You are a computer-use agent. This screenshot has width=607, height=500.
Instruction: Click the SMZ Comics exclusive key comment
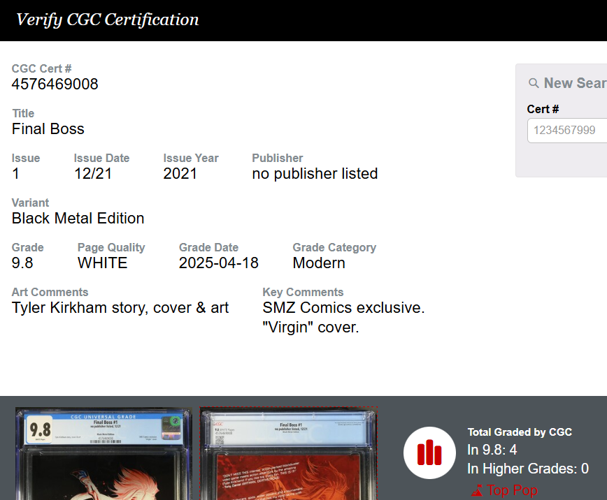[x=343, y=308]
